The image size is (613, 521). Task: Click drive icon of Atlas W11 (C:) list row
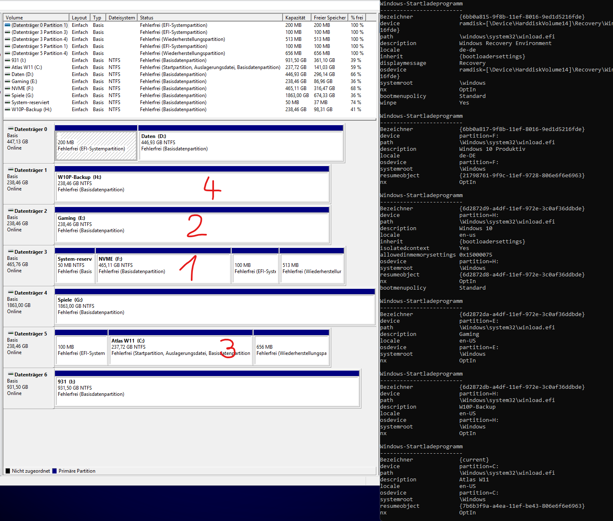pos(7,67)
